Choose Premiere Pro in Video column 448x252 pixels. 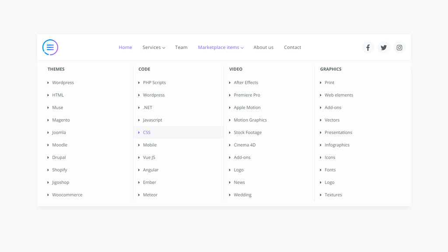[x=247, y=95]
